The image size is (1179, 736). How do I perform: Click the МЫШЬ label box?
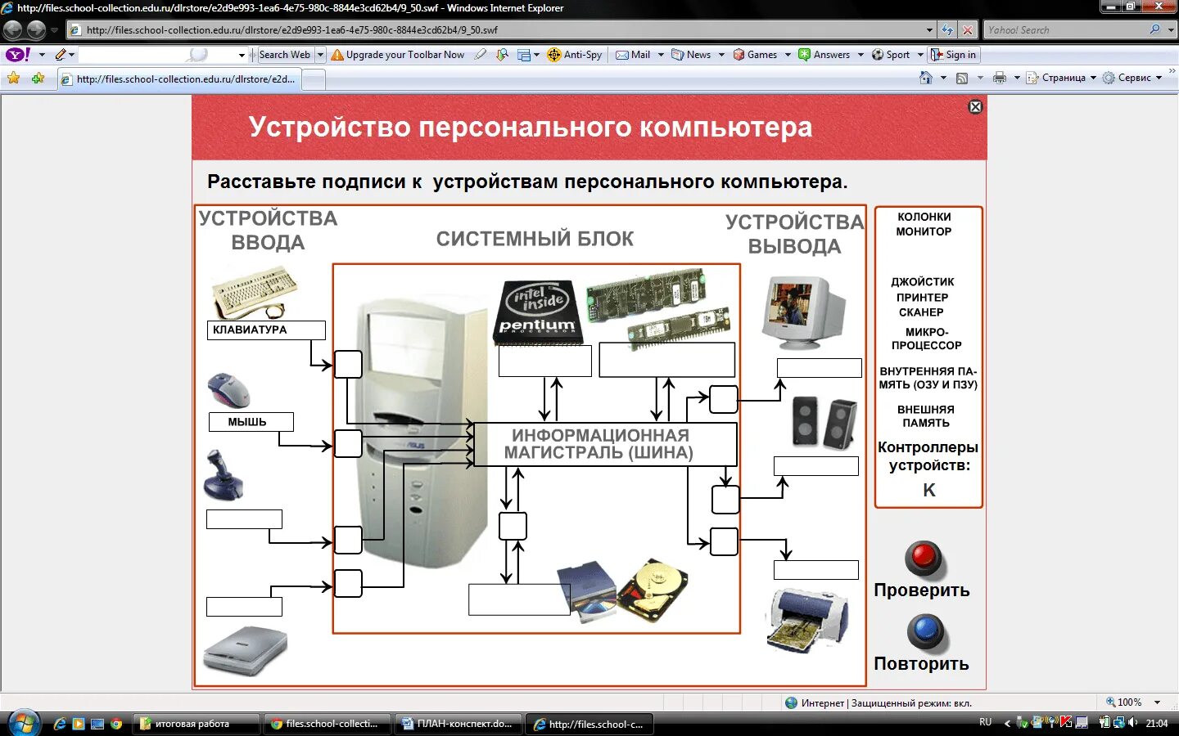click(251, 422)
